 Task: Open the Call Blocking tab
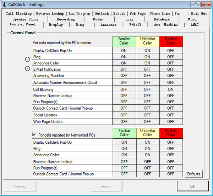[x=19, y=13]
